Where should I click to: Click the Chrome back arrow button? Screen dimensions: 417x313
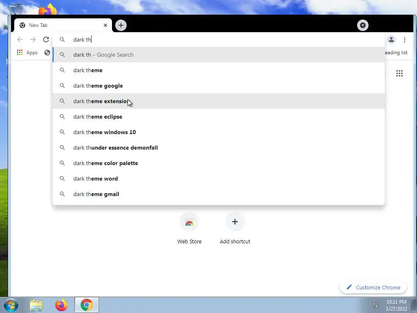(20, 40)
